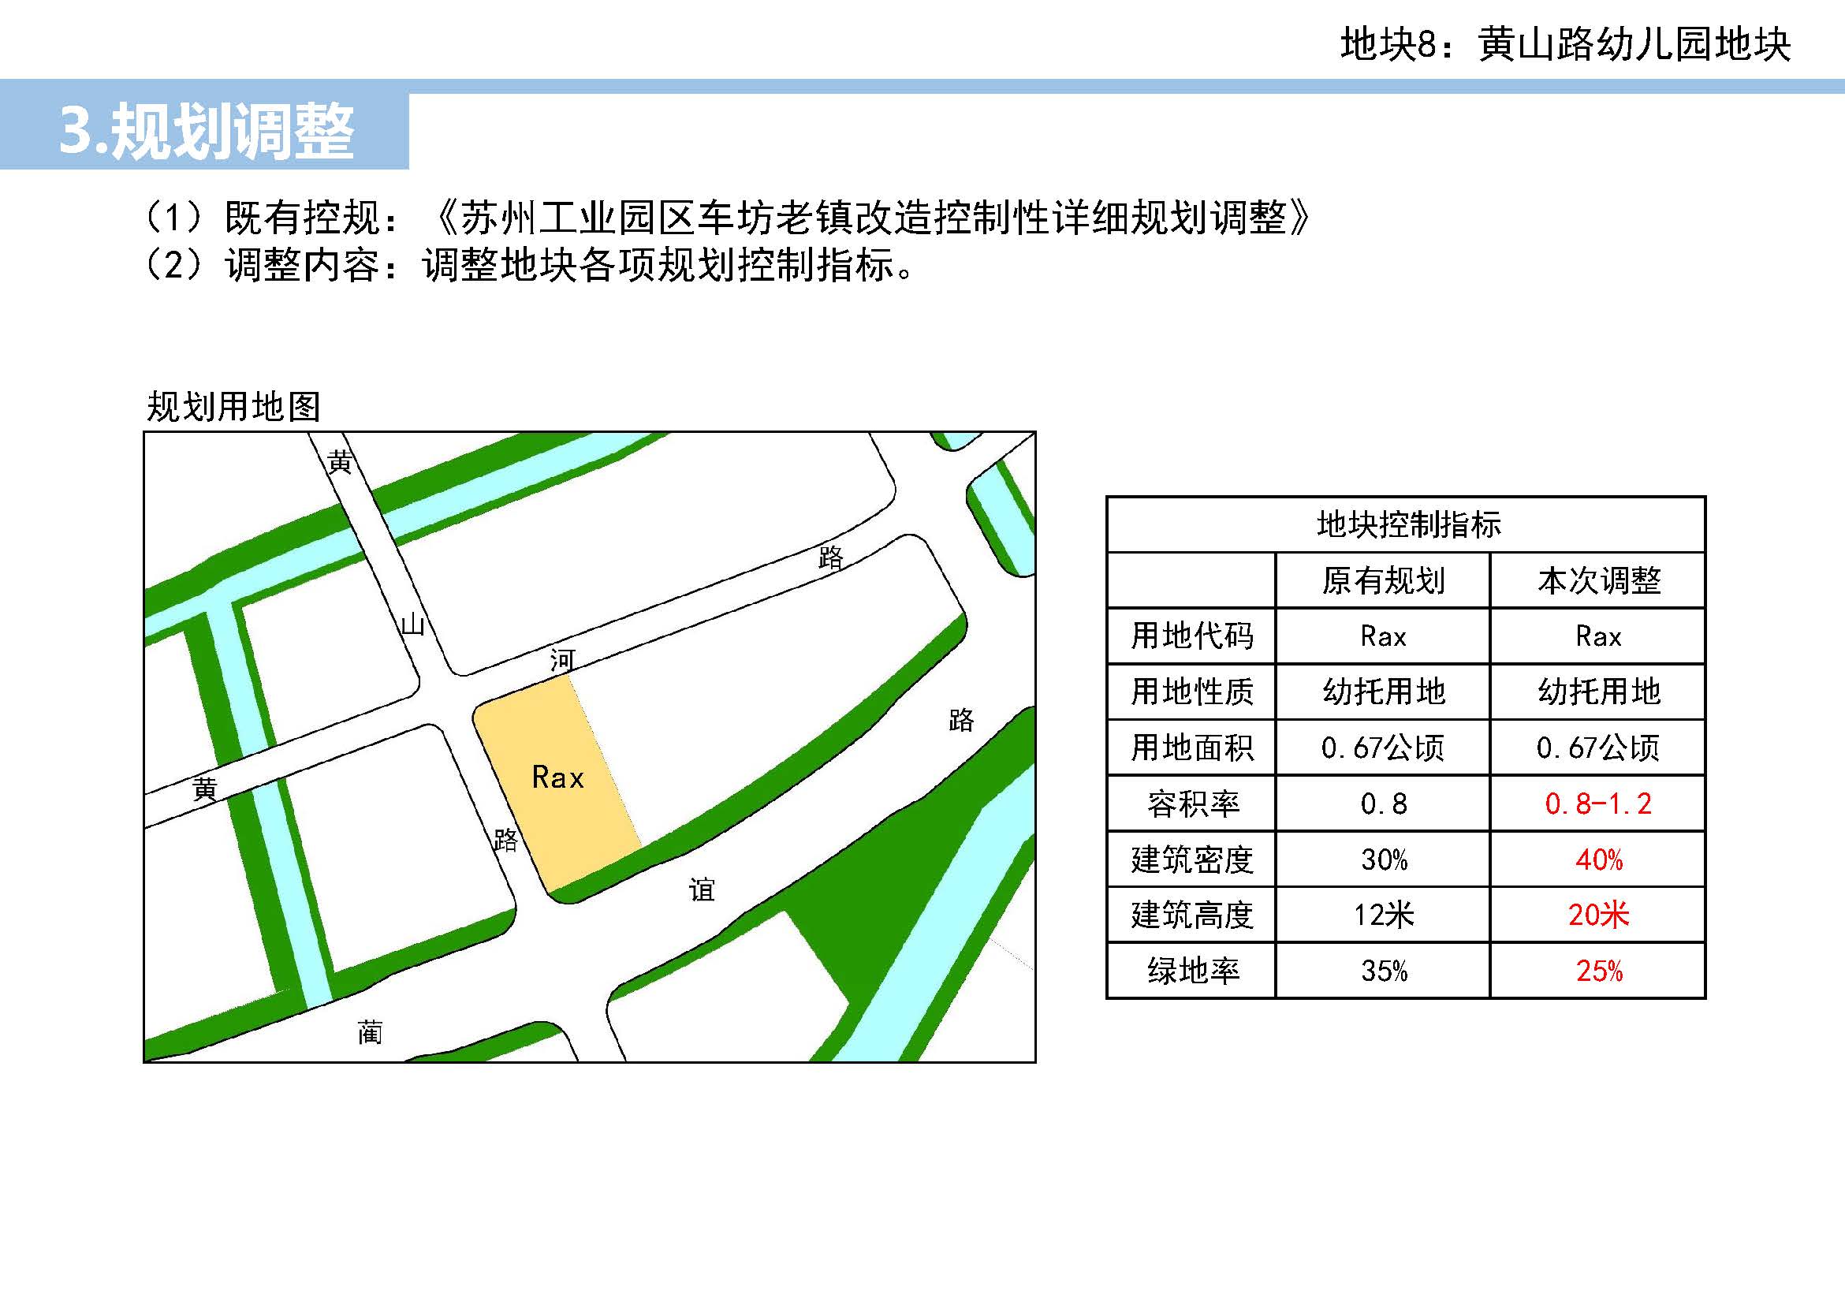Click the 容积率 row label
This screenshot has height=1305, width=1845.
(x=1192, y=804)
